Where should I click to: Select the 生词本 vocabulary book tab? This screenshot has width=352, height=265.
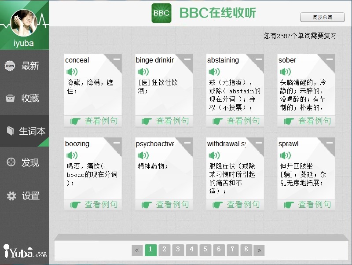click(24, 131)
